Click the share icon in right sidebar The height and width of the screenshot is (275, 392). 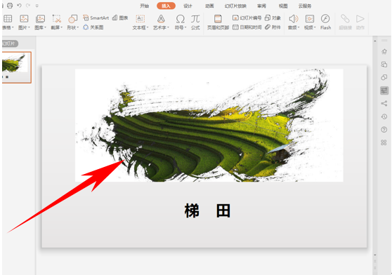[384, 103]
